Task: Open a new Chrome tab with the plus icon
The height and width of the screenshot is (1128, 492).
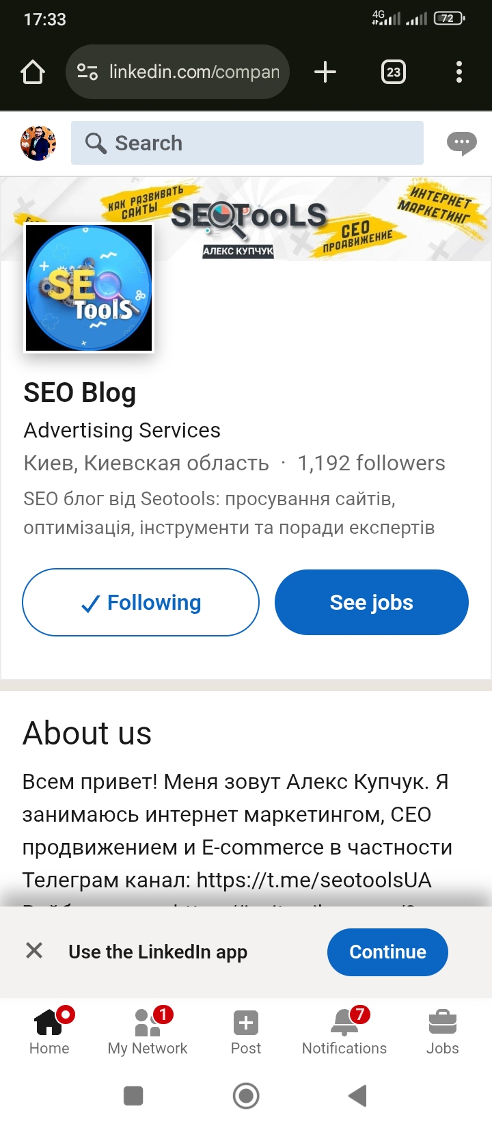Action: pyautogui.click(x=325, y=71)
